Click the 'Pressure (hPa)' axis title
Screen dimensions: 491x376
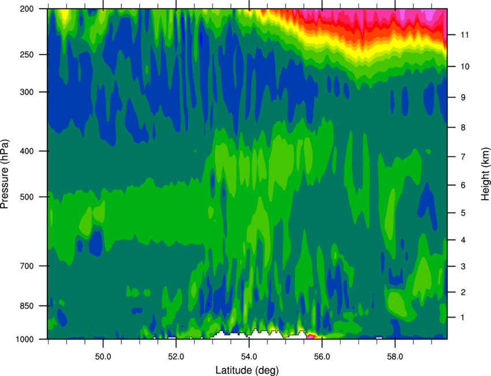pyautogui.click(x=5, y=174)
